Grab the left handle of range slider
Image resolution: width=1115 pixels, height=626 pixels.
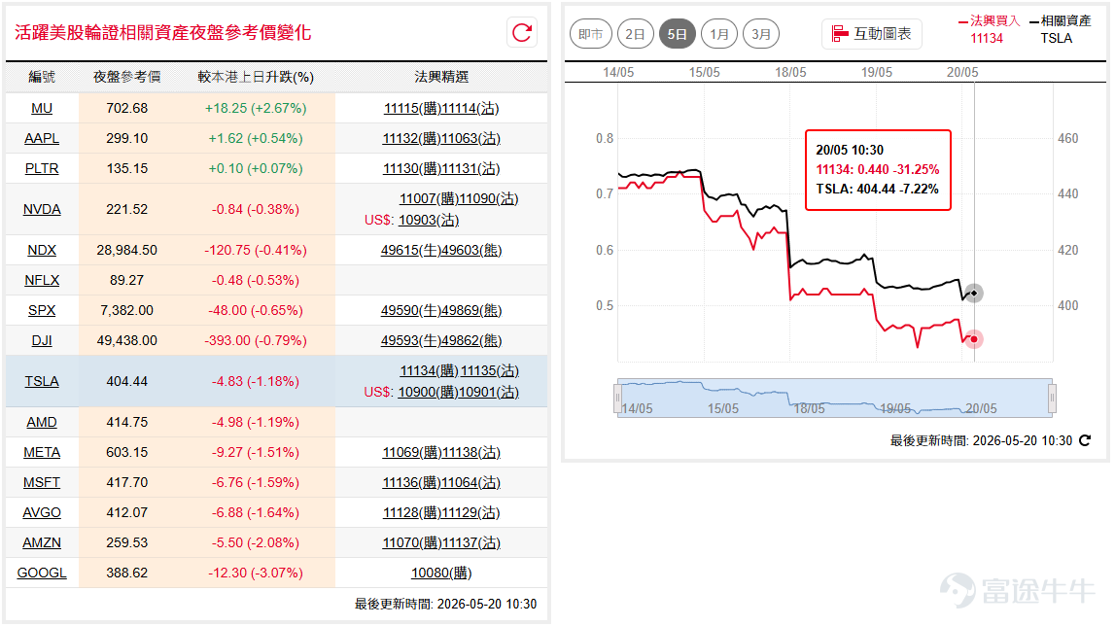click(x=617, y=399)
